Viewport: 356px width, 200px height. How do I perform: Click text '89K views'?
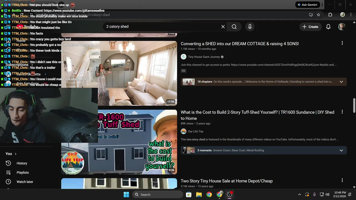(187, 123)
